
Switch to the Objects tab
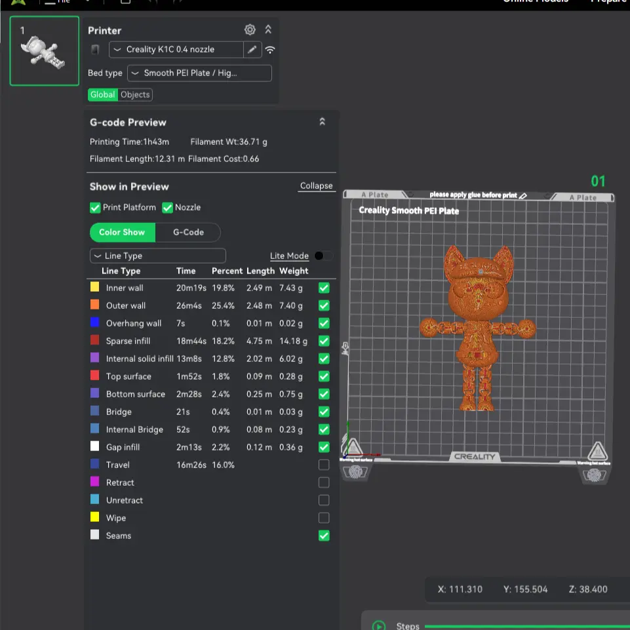click(135, 94)
